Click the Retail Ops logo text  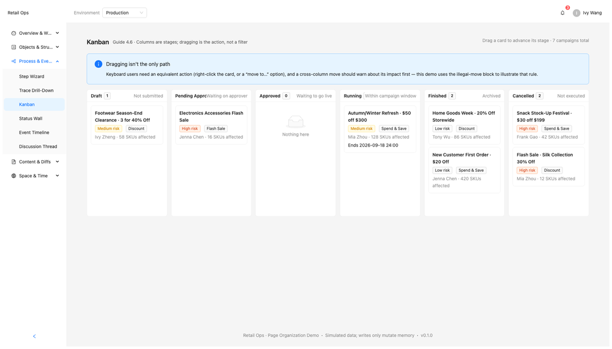tap(18, 13)
